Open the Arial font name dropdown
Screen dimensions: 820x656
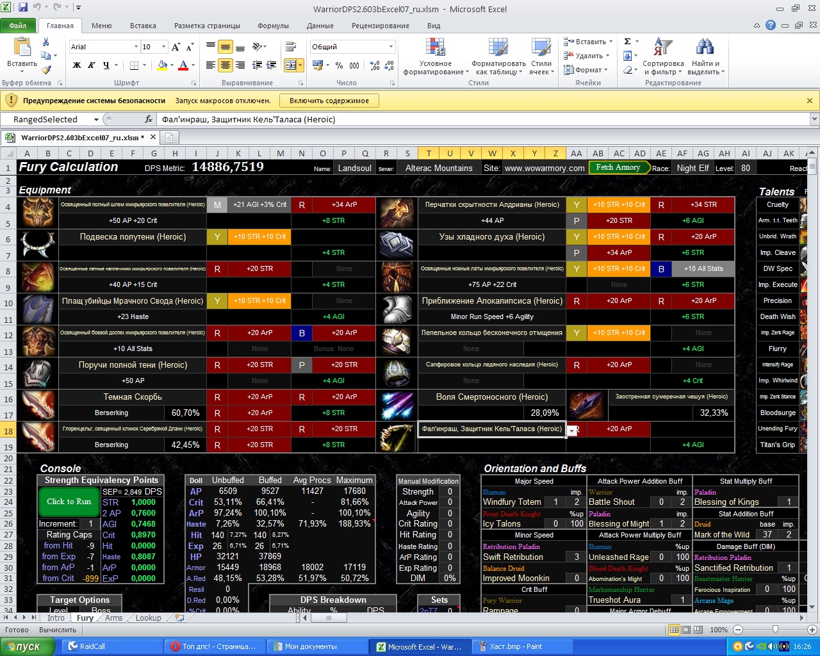pos(136,47)
